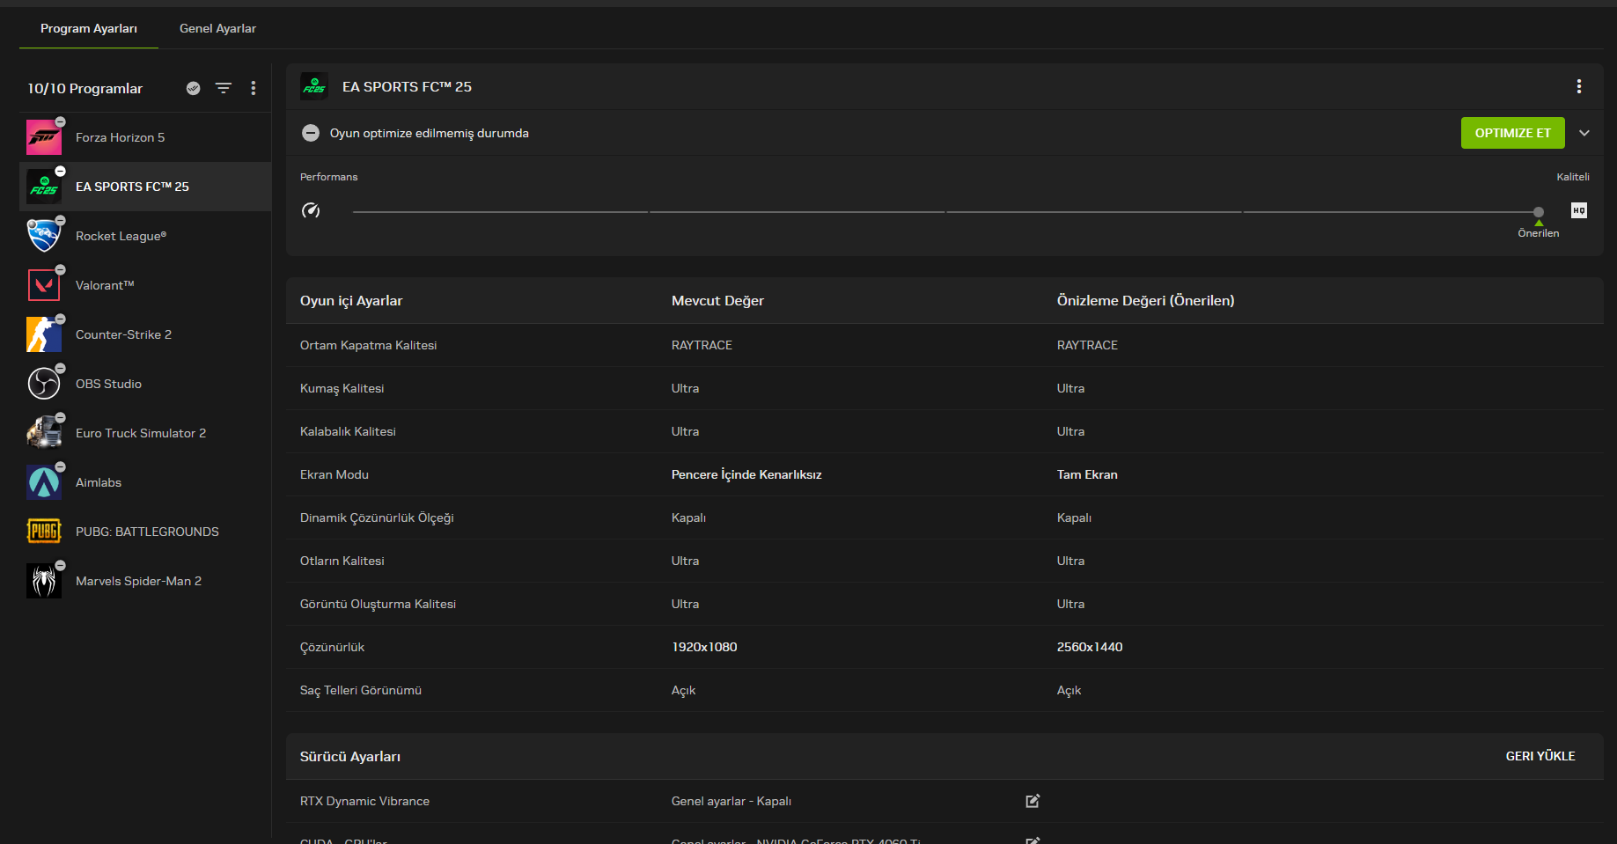Image resolution: width=1617 pixels, height=844 pixels.
Task: Click Ekran Modu setting label
Action: [334, 474]
